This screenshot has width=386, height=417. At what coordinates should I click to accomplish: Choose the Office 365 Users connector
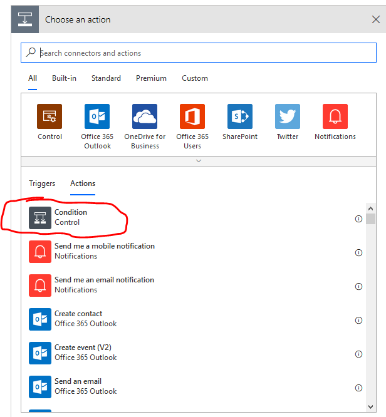click(x=192, y=116)
